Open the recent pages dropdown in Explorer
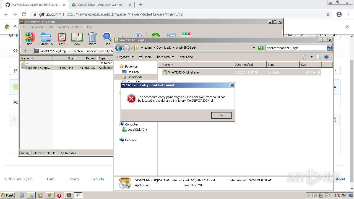Screen dimensions: 354x199 pyautogui.click(x=132, y=48)
